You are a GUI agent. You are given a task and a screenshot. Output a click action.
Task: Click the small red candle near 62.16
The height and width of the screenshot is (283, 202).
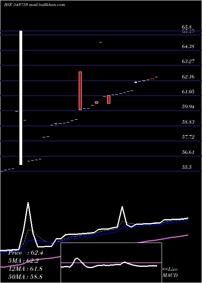pos(152,79)
